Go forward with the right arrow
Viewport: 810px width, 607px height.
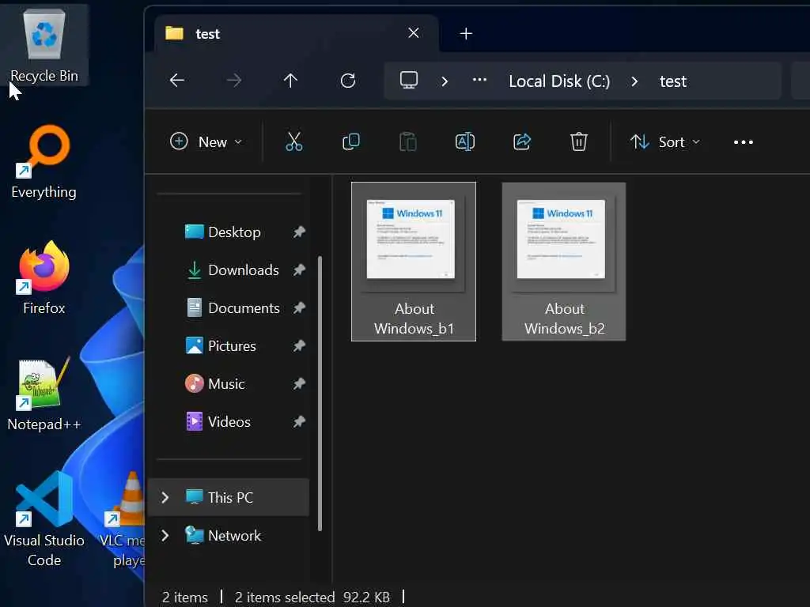[234, 81]
